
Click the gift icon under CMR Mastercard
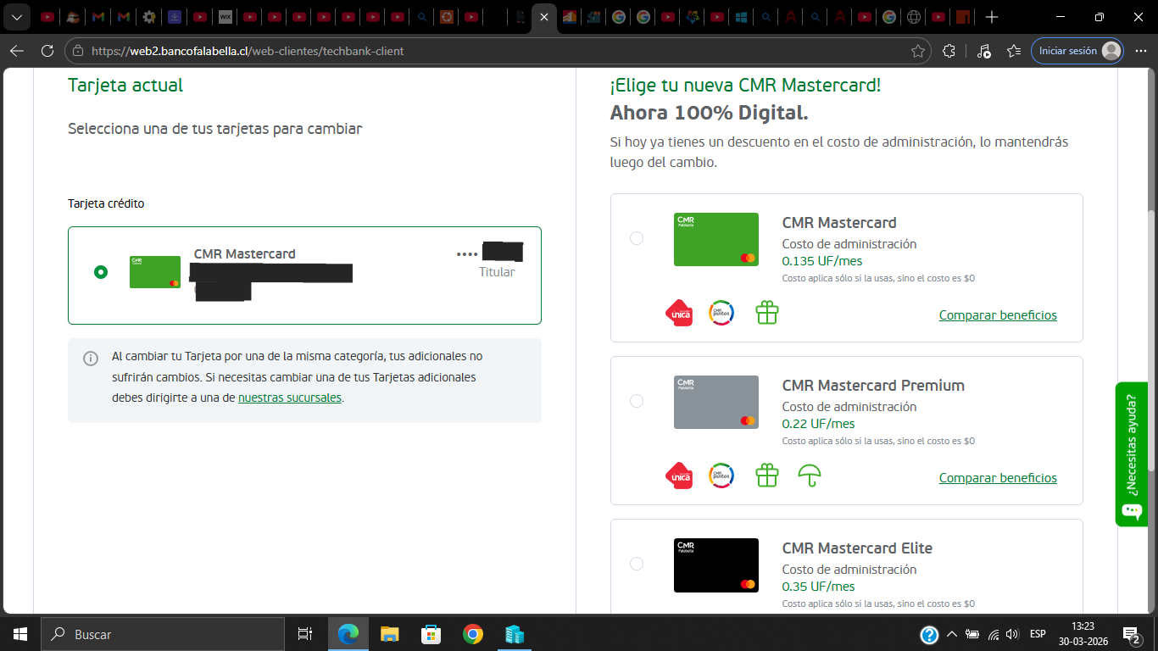click(766, 313)
